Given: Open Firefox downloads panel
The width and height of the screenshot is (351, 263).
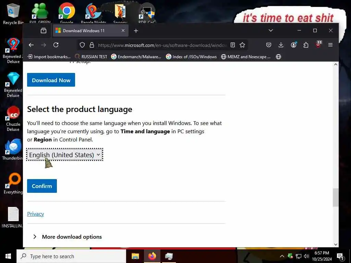Looking at the screenshot, I should pos(281,45).
